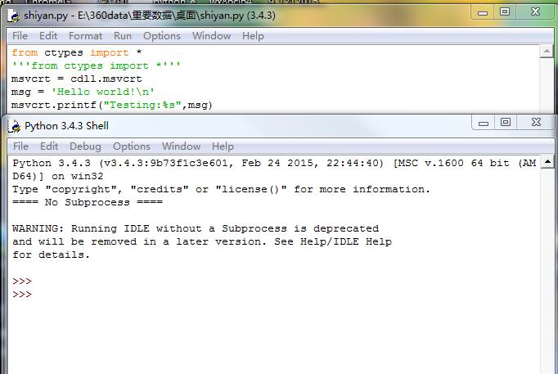558x374 pixels.
Task: Open the File menu in the shiyan.py editor
Action: coord(20,35)
